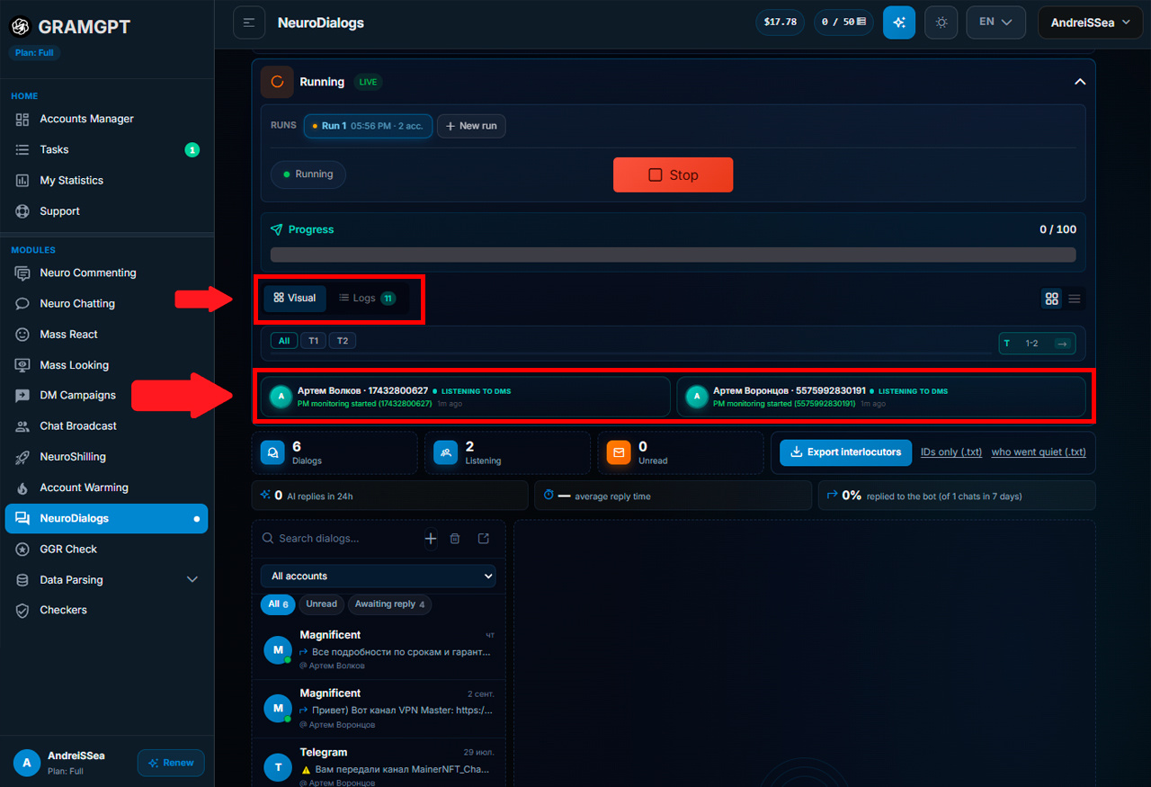
Task: Switch to list view layout icon
Action: (1075, 299)
